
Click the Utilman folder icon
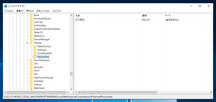pos(31,85)
